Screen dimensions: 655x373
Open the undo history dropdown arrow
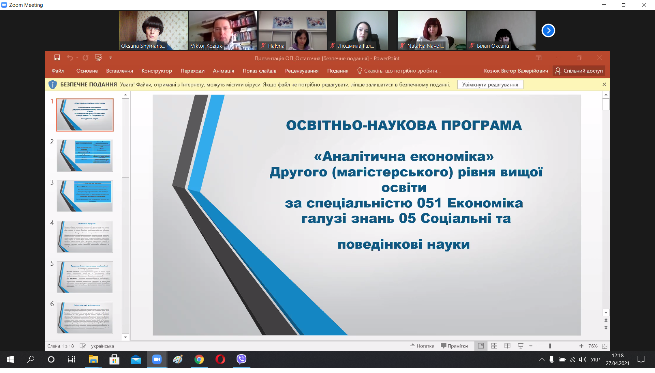point(77,58)
